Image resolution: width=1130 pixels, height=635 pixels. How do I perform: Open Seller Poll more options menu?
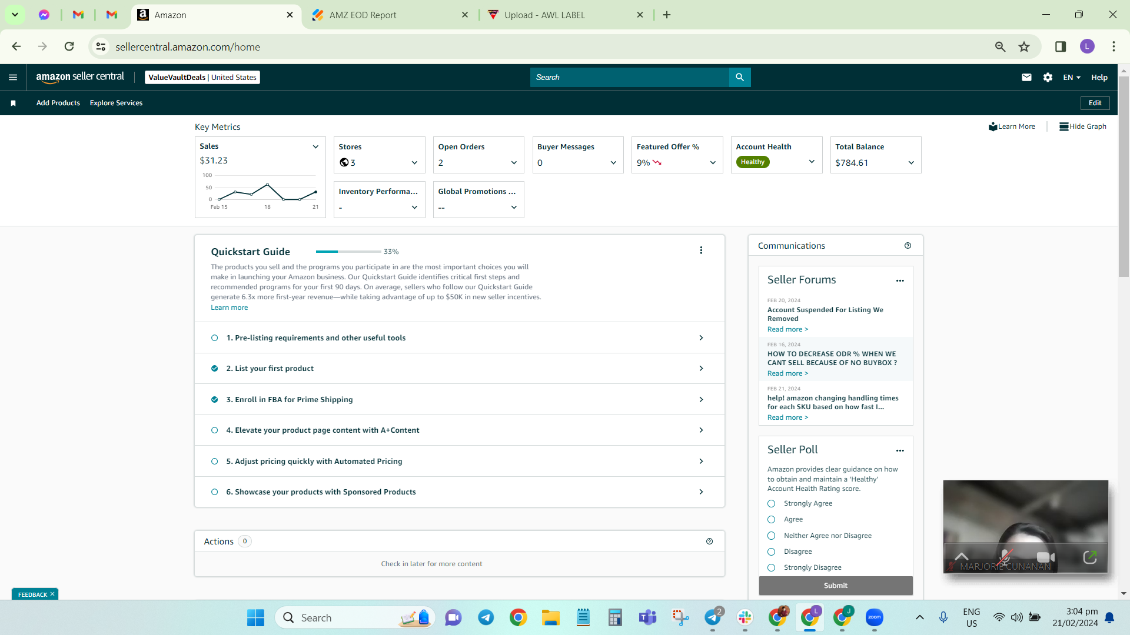coord(900,450)
